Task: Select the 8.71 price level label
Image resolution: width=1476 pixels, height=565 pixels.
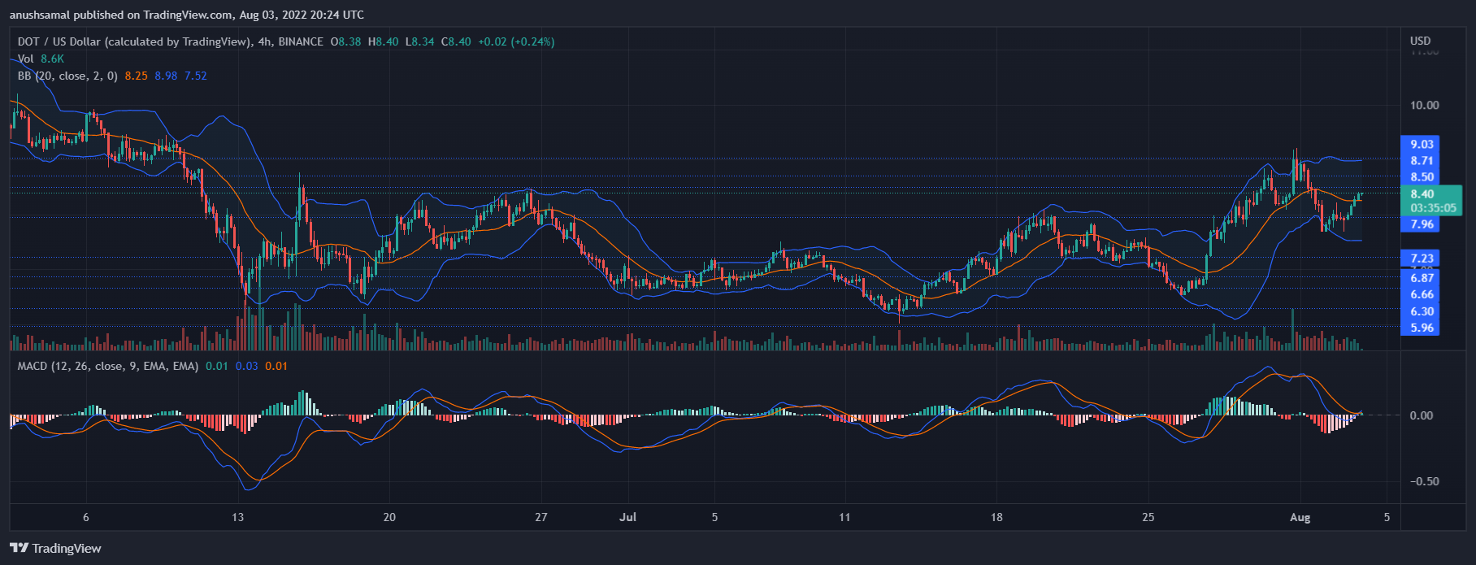Action: (x=1421, y=160)
